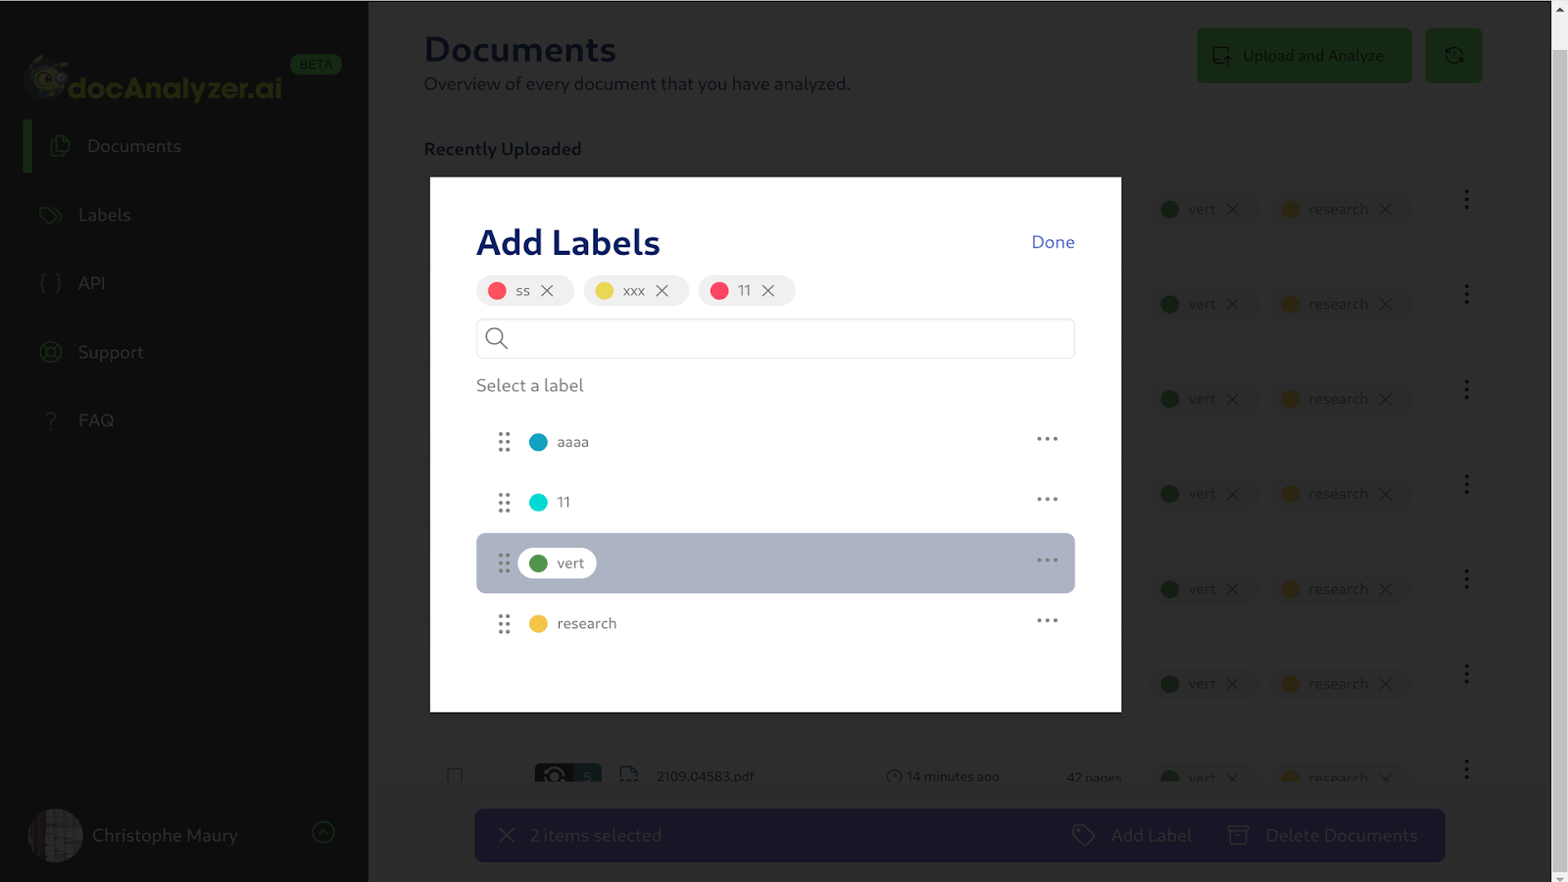Expand the Christophe Maury account menu
This screenshot has height=882, width=1568.
[323, 833]
